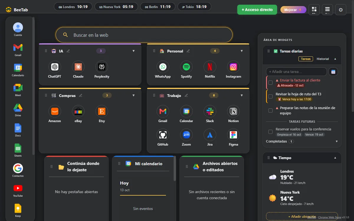The width and height of the screenshot is (354, 221).
Task: Switch to the Tareas tab
Action: pyautogui.click(x=306, y=59)
